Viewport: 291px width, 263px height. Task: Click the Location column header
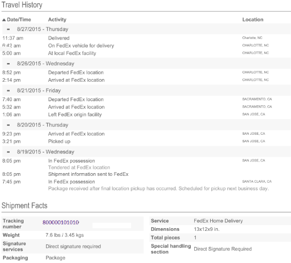253,20
